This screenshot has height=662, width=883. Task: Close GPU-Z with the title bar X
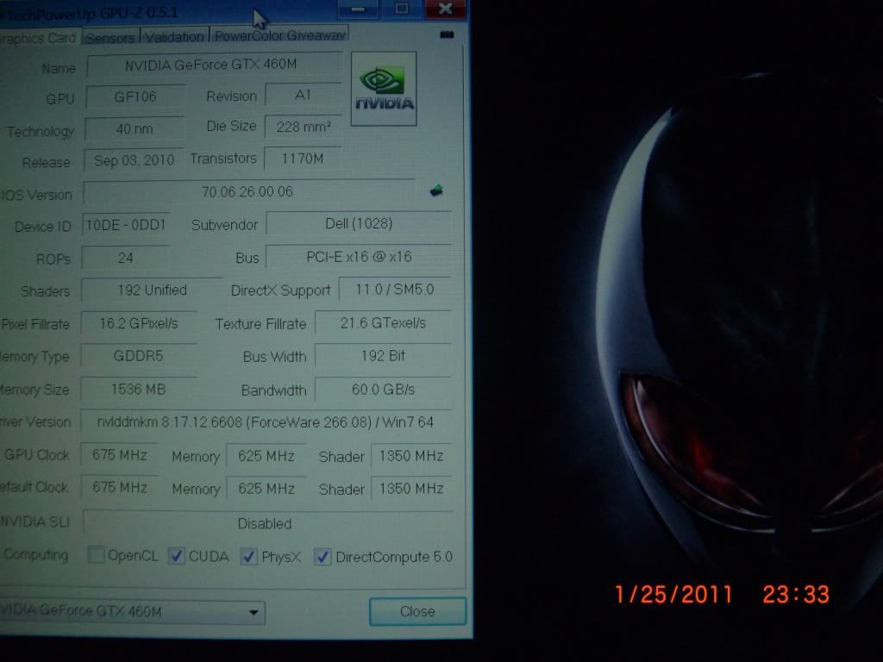[x=445, y=9]
